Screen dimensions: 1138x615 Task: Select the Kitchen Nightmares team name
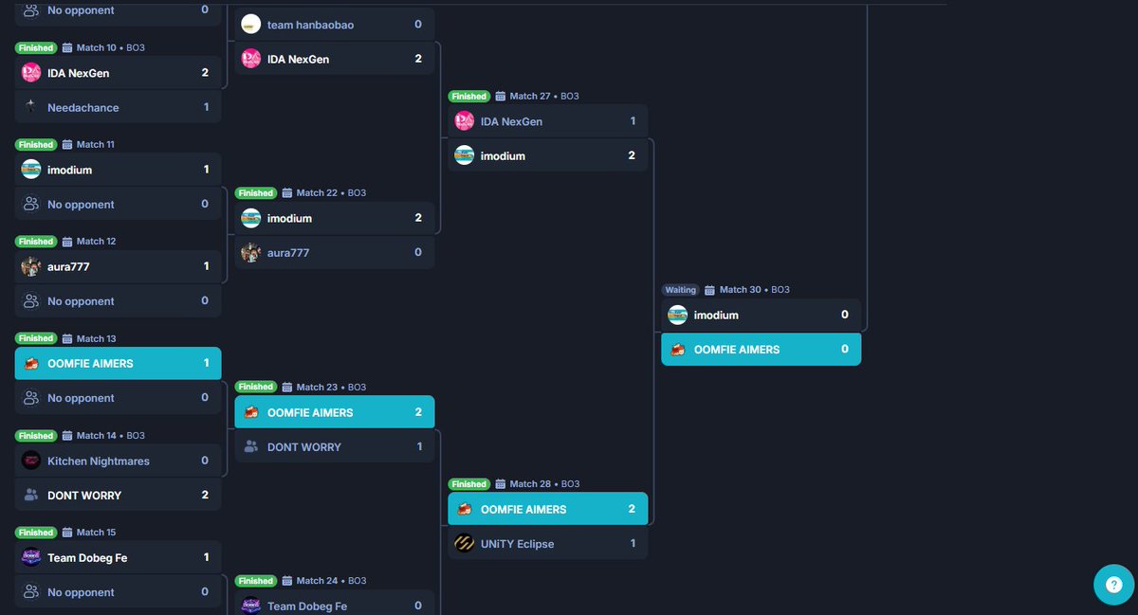click(99, 461)
